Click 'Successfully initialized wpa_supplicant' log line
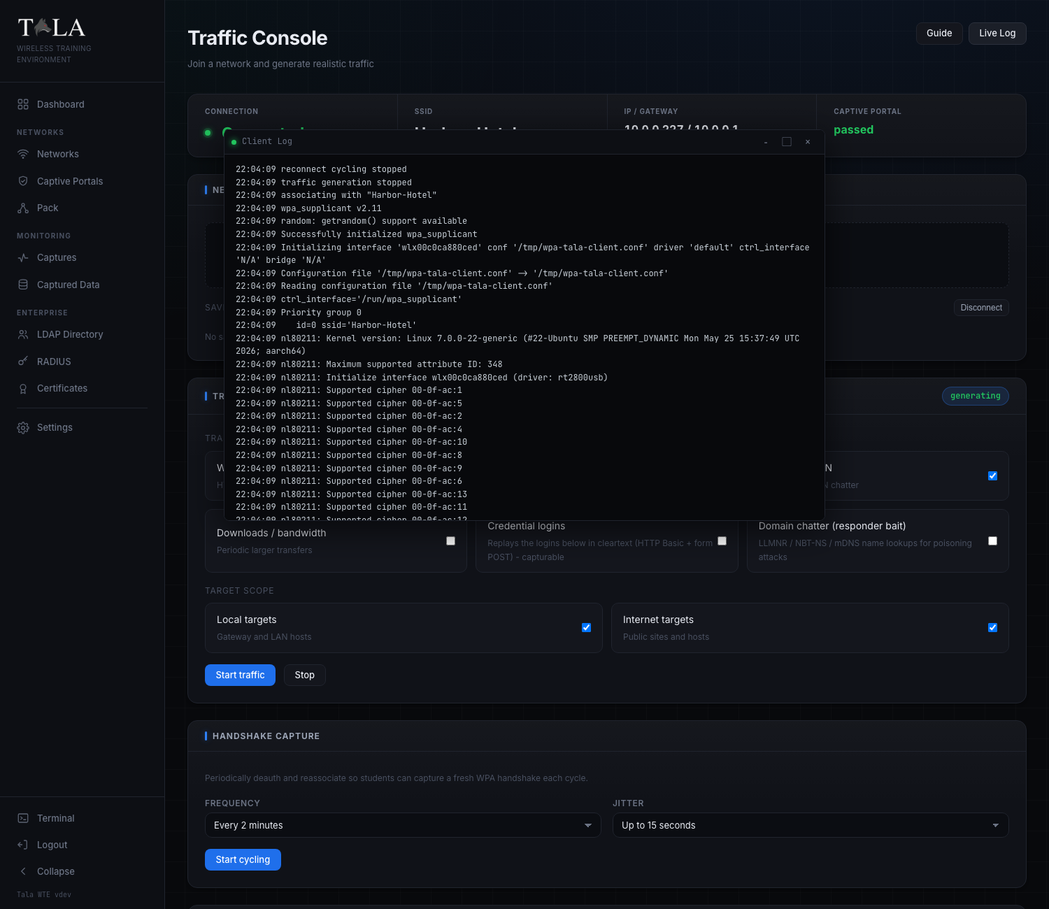1049x909 pixels. click(x=357, y=234)
